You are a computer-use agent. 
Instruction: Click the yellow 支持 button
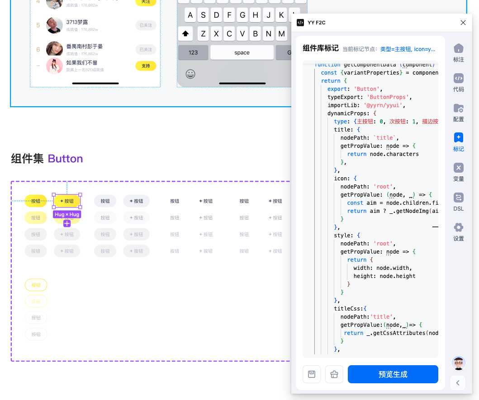click(x=146, y=66)
